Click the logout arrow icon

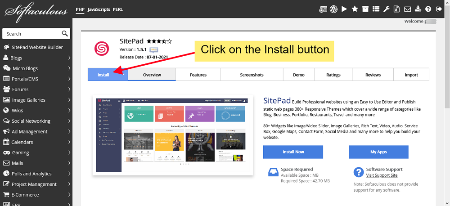tap(439, 9)
